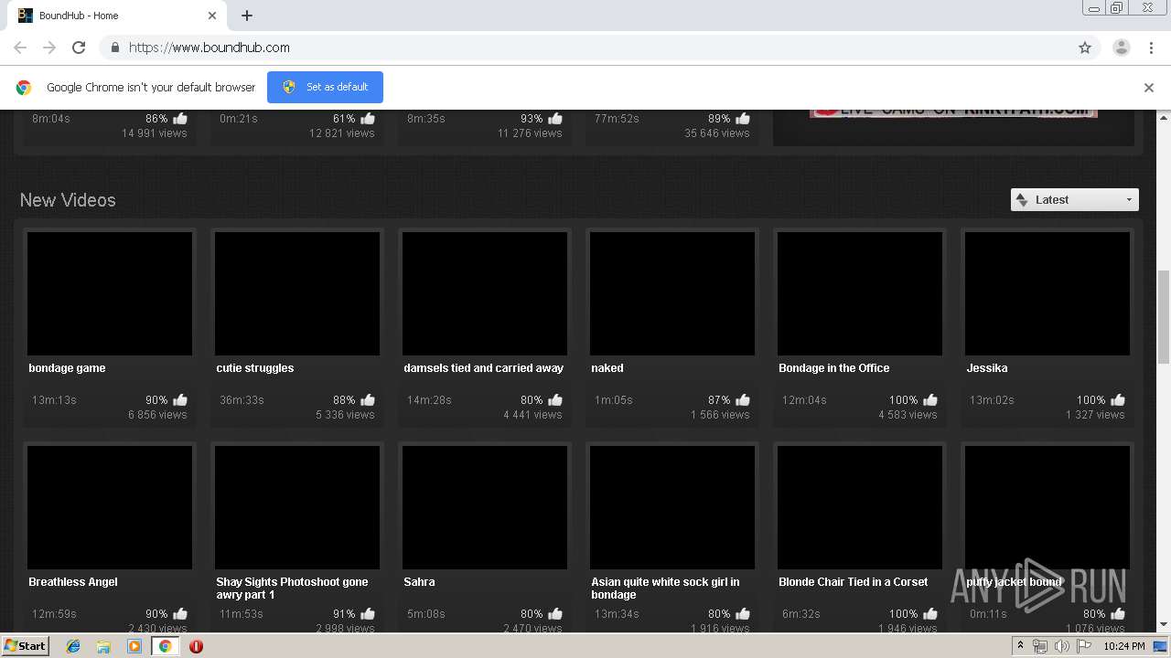The height and width of the screenshot is (658, 1171).
Task: Click the '13m:02s' duration text
Action: (992, 400)
